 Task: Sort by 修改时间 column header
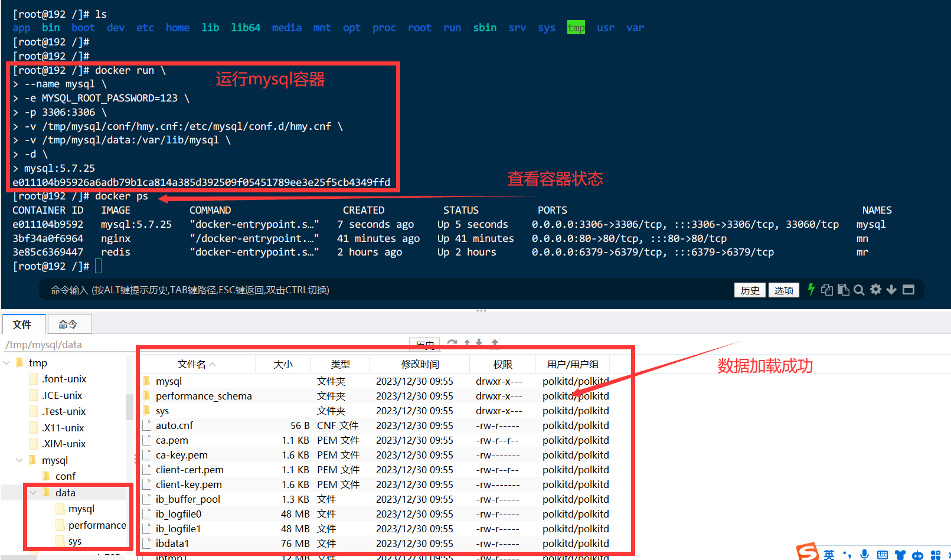pyautogui.click(x=420, y=364)
